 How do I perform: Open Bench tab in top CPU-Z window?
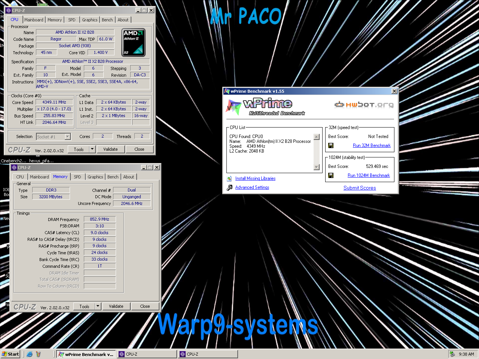(107, 20)
